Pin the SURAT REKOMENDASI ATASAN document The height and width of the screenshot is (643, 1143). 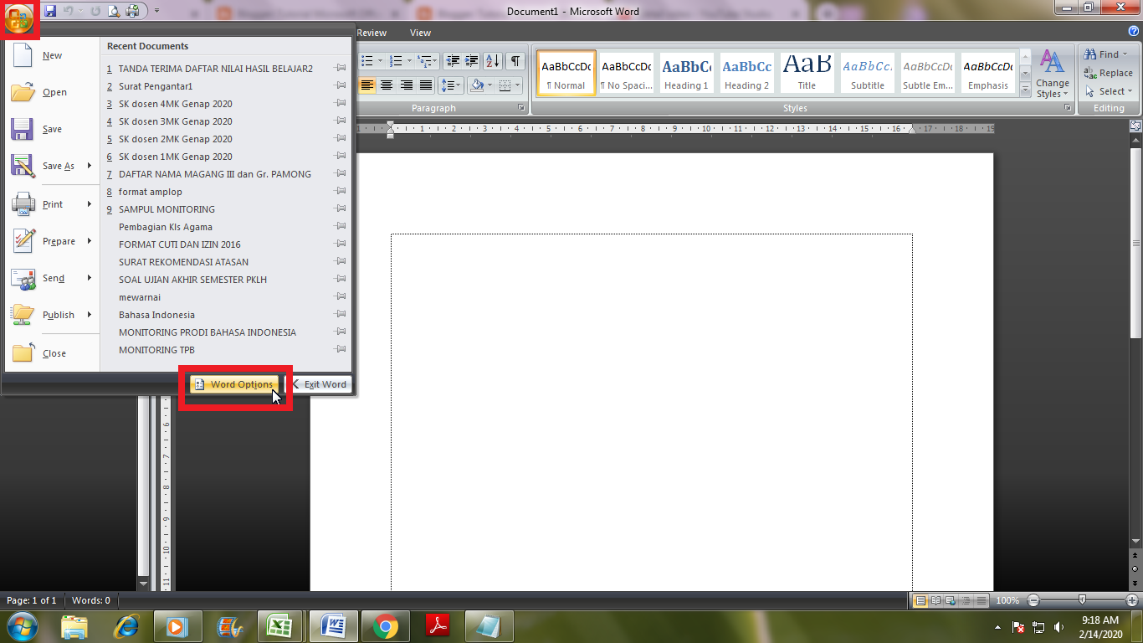[341, 262]
